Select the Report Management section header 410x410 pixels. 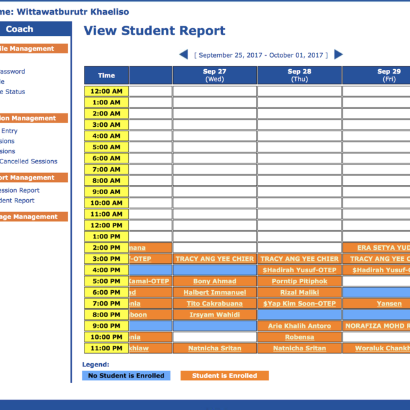click(x=34, y=177)
